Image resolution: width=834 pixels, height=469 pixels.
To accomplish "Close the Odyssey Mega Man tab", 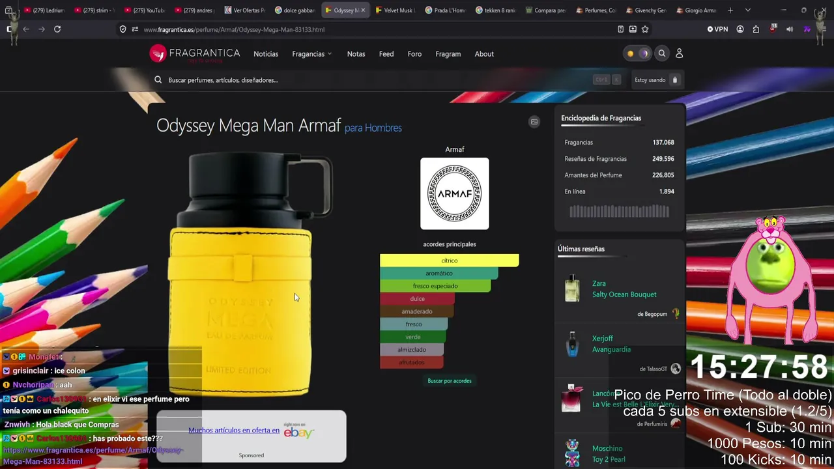I will coord(363,10).
